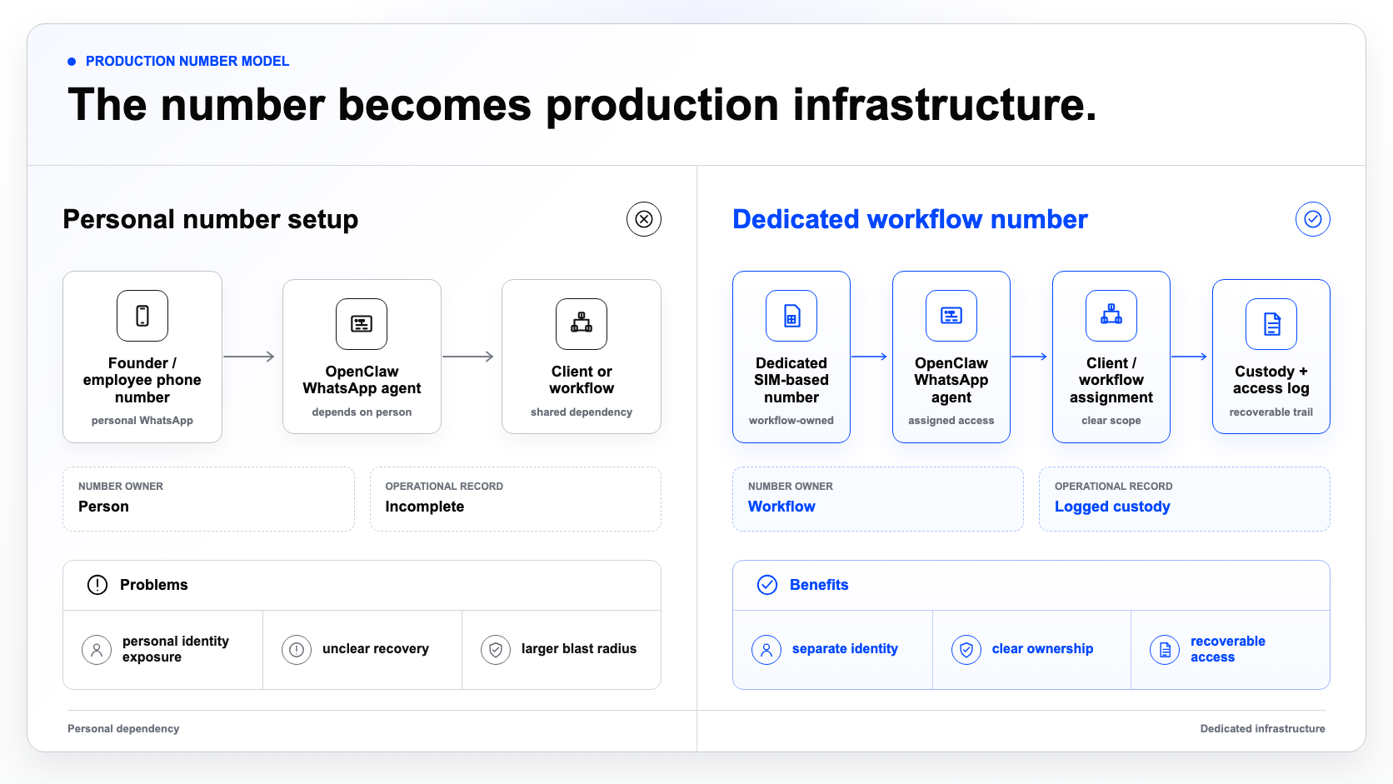1393x784 pixels.
Task: Click the blue OpenClaw WhatsApp agent icon
Action: 951,316
